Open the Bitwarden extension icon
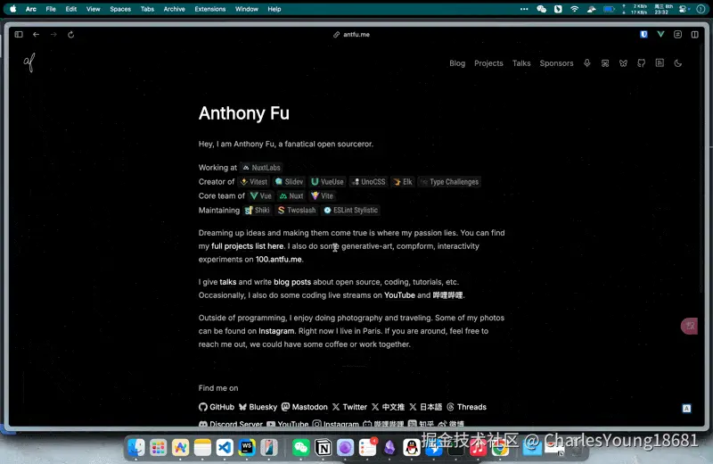713x464 pixels. coord(643,35)
